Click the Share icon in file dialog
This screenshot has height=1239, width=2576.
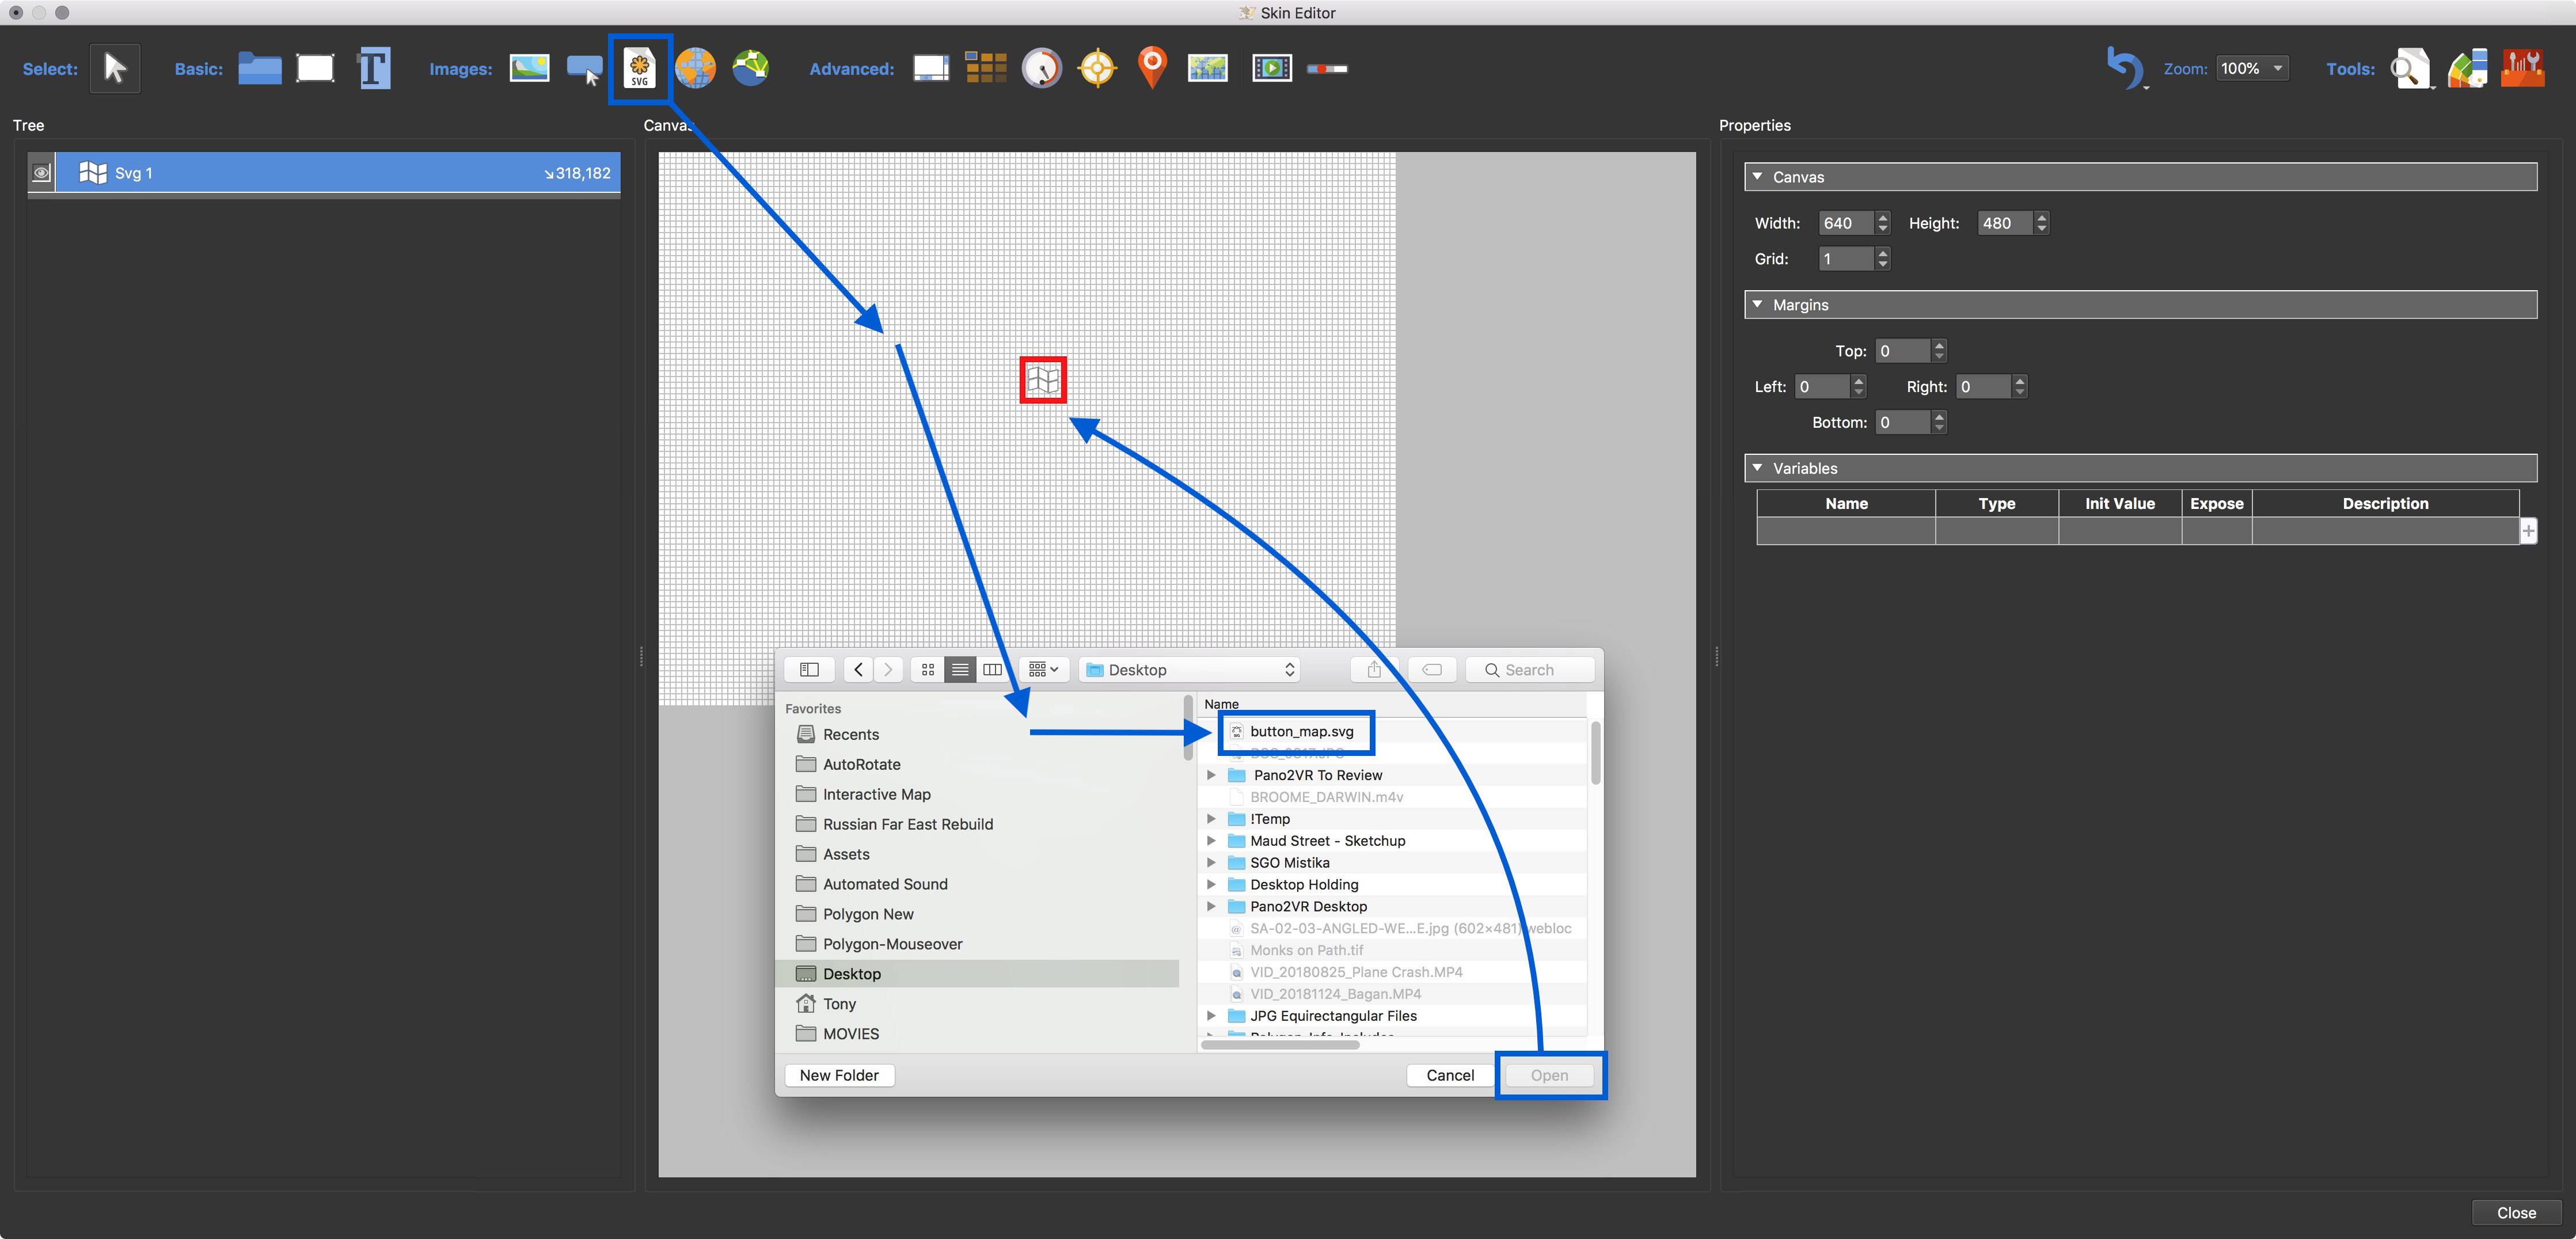tap(1374, 670)
